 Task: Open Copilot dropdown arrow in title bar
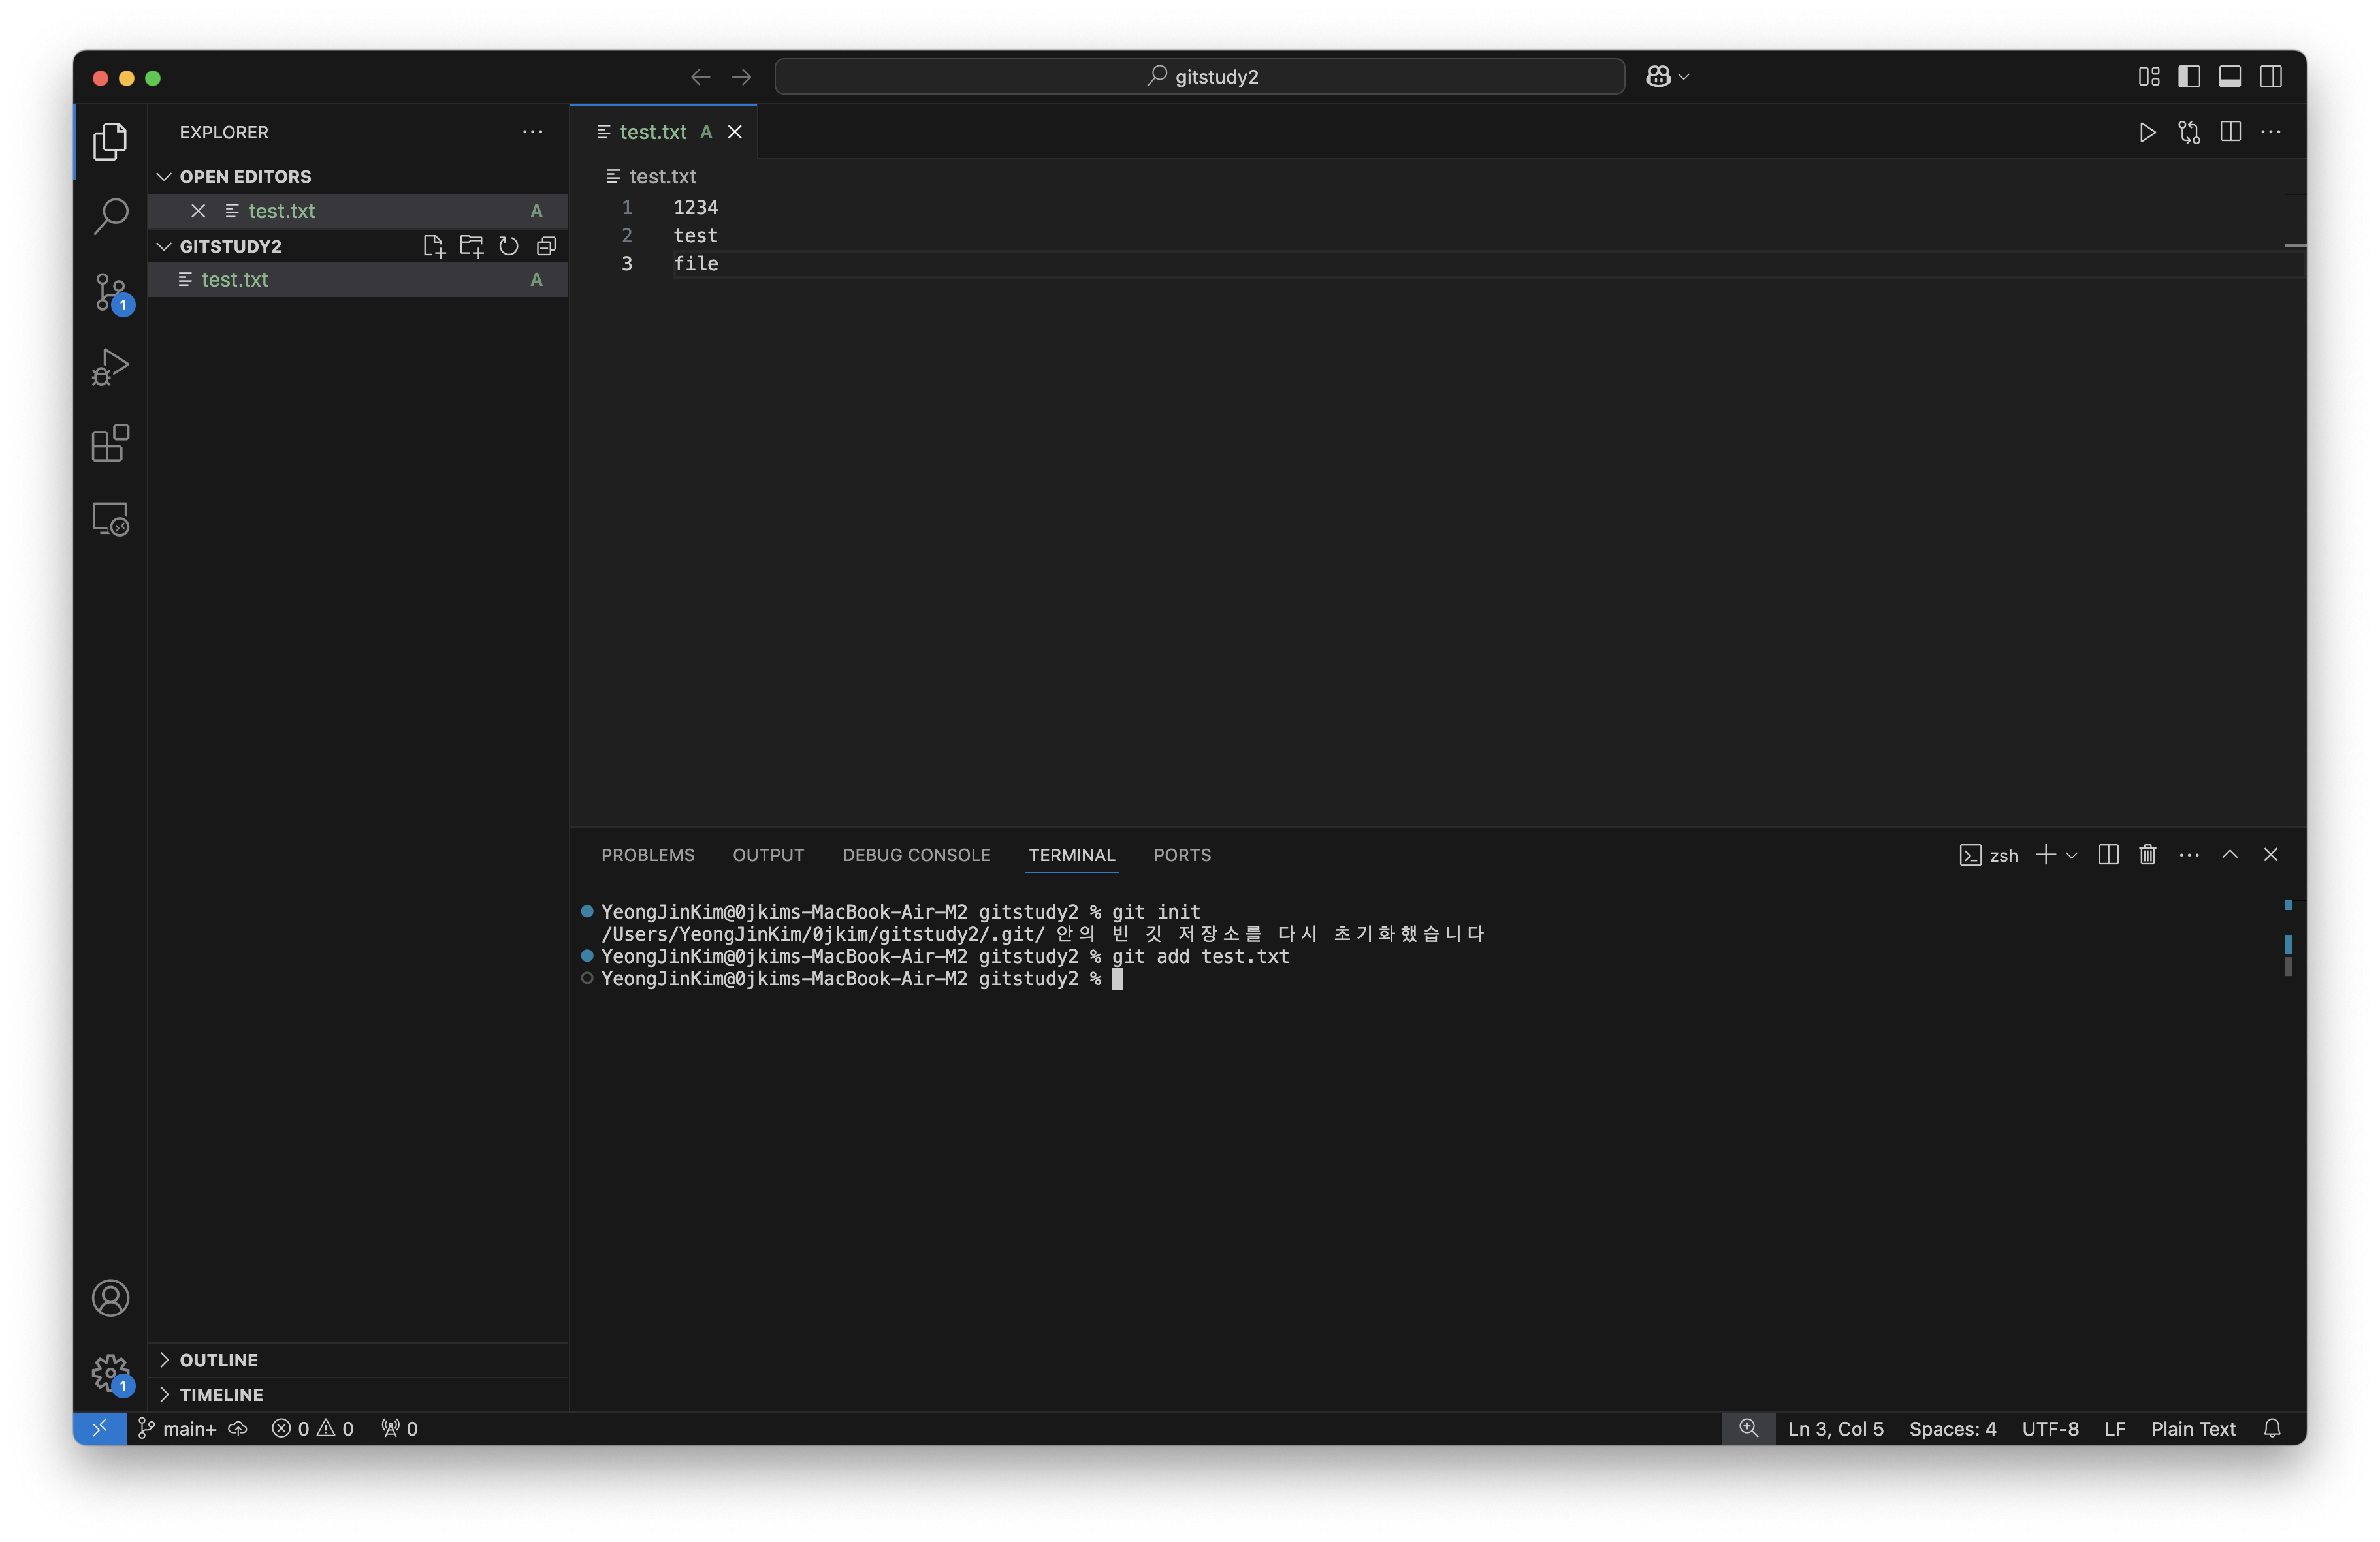tap(1684, 77)
